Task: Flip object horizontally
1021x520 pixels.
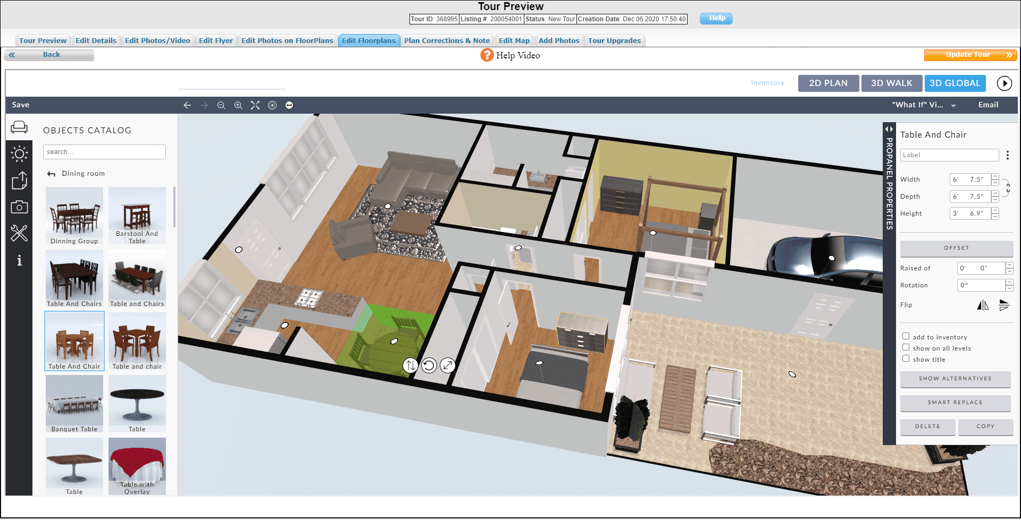Action: click(983, 305)
